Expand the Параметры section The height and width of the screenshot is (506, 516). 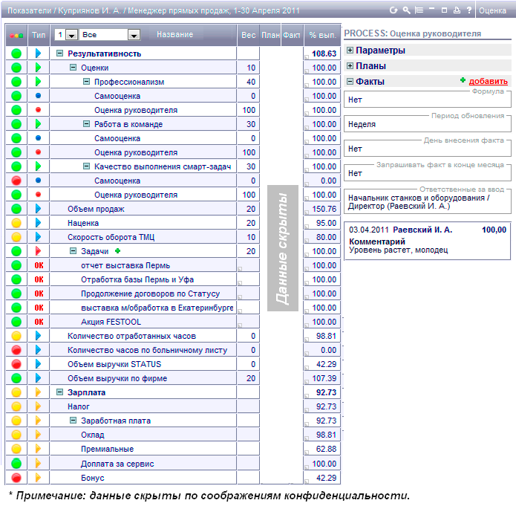click(x=350, y=50)
